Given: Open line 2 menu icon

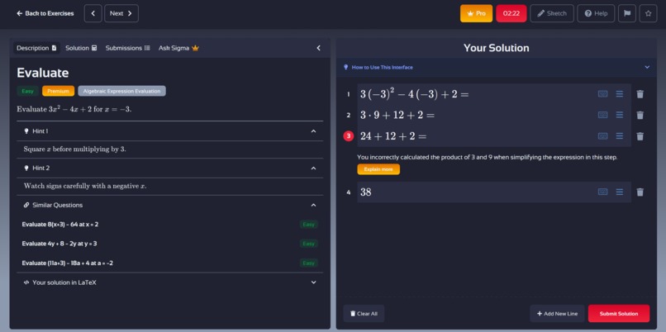Looking at the screenshot, I should [620, 115].
